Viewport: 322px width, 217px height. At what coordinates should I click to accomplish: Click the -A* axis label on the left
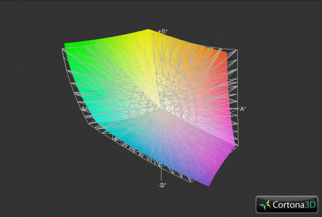pos(84,108)
